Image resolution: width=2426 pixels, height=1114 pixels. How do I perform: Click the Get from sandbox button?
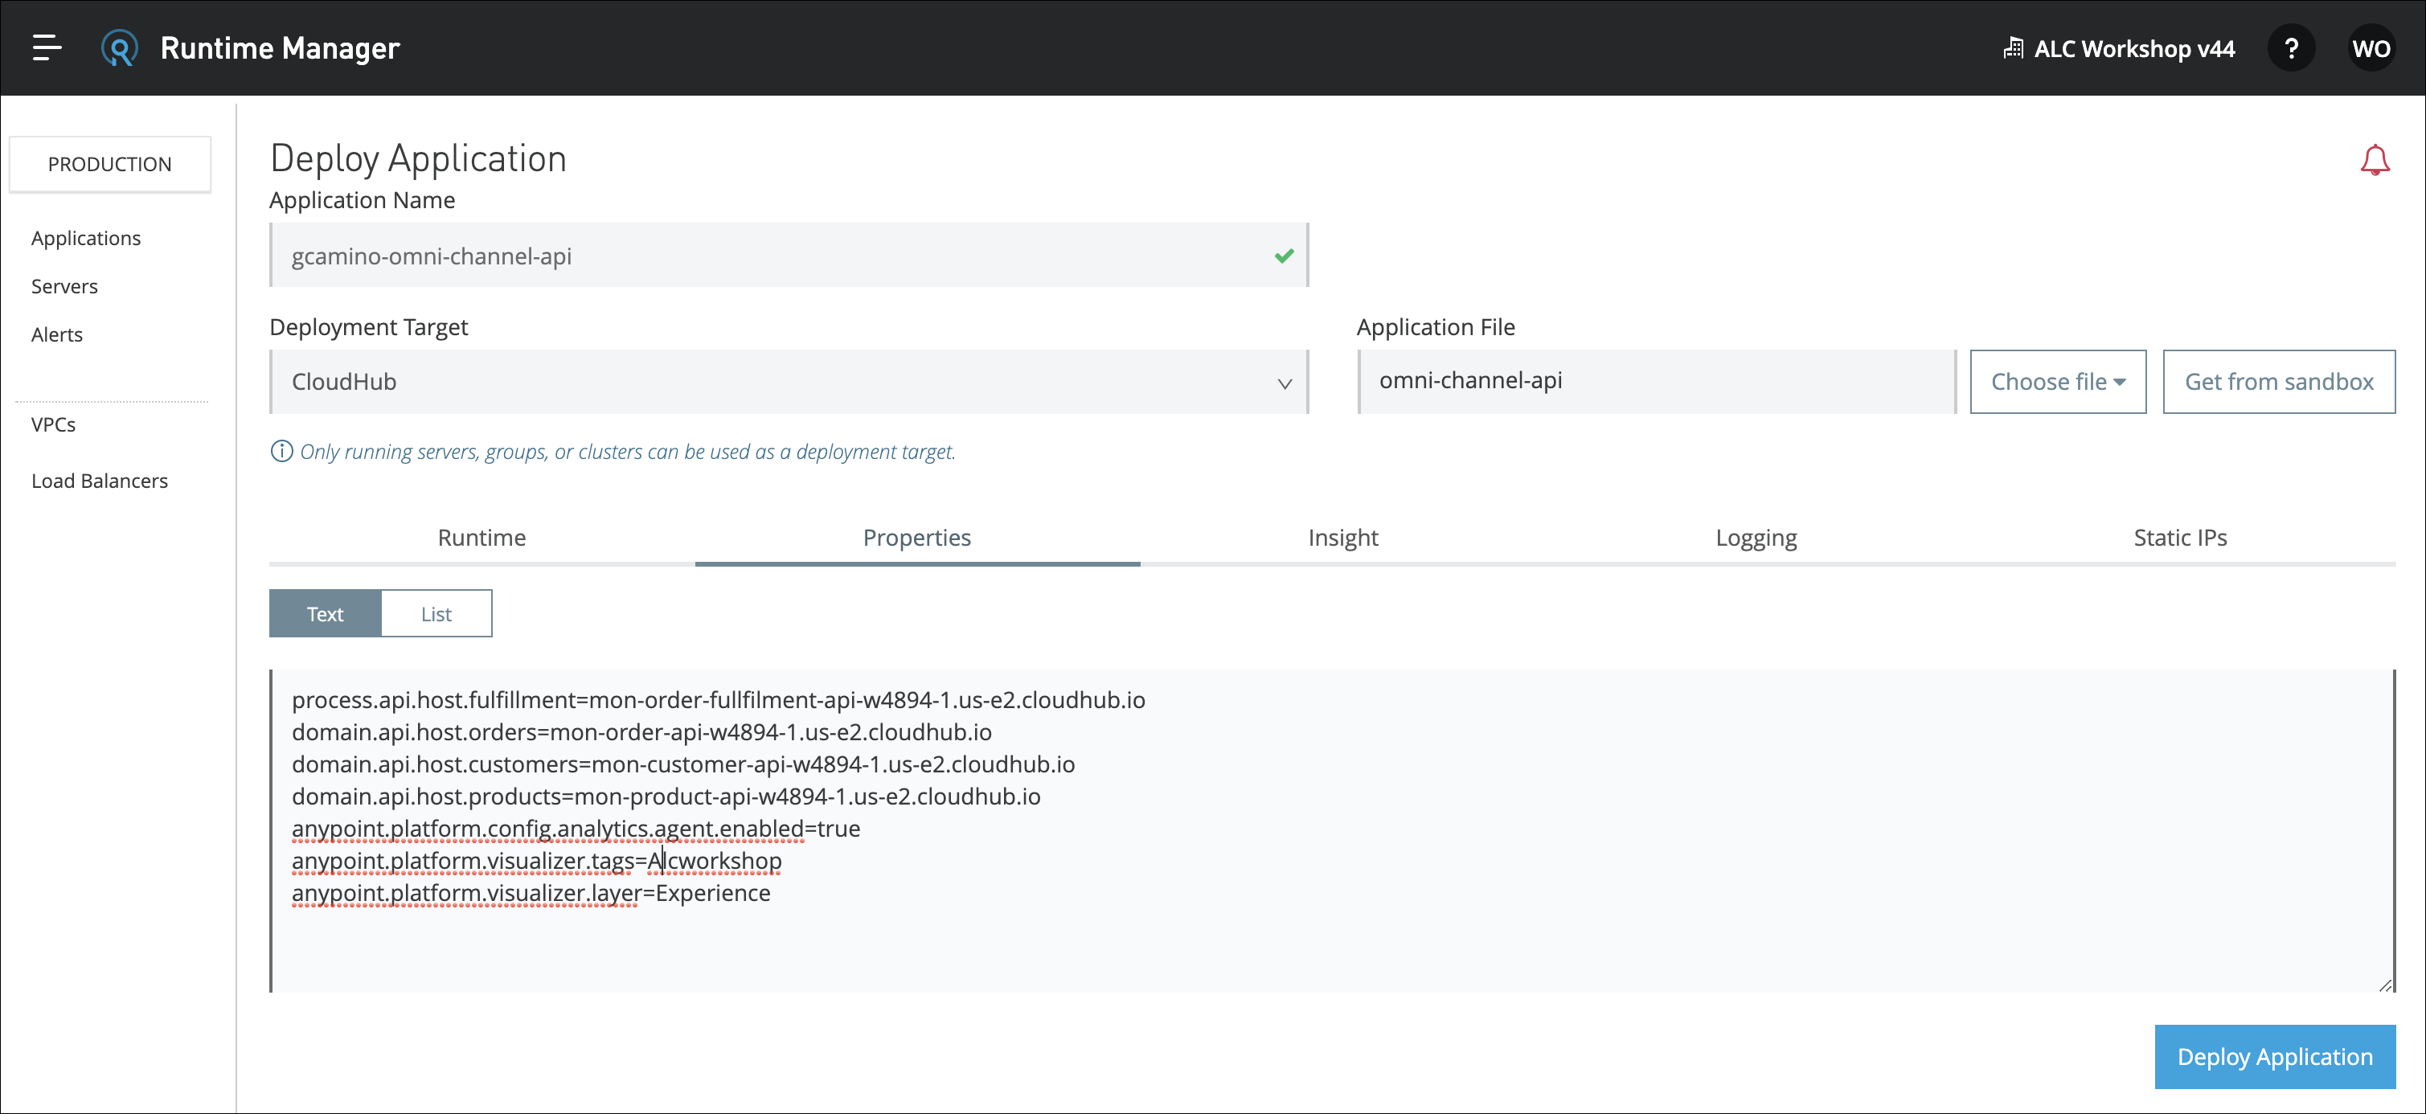click(2279, 381)
